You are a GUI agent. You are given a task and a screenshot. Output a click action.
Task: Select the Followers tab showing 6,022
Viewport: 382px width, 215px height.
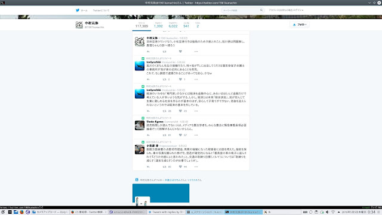pos(173,25)
